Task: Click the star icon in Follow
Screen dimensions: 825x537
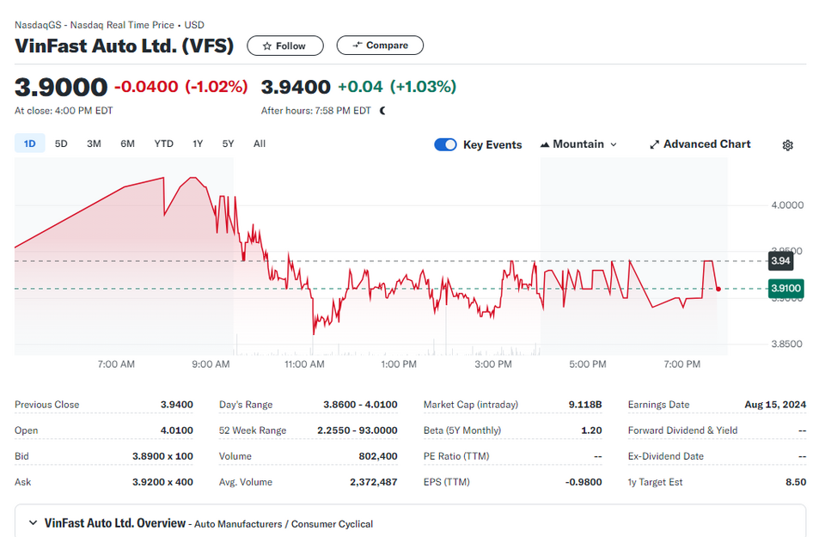Action: (x=266, y=46)
